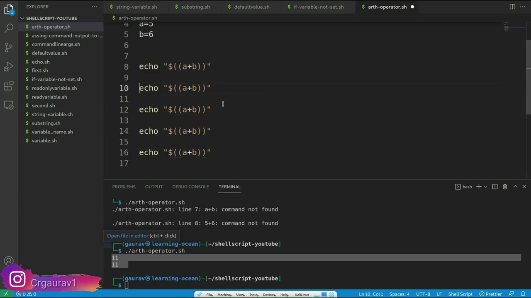Open the Explorer view in activity bar

9,9
